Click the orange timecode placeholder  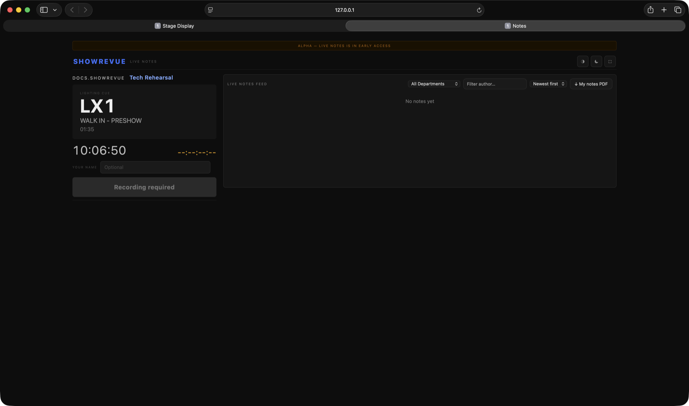(x=197, y=153)
